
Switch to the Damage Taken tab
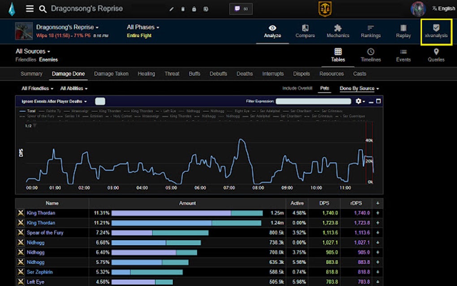click(111, 74)
